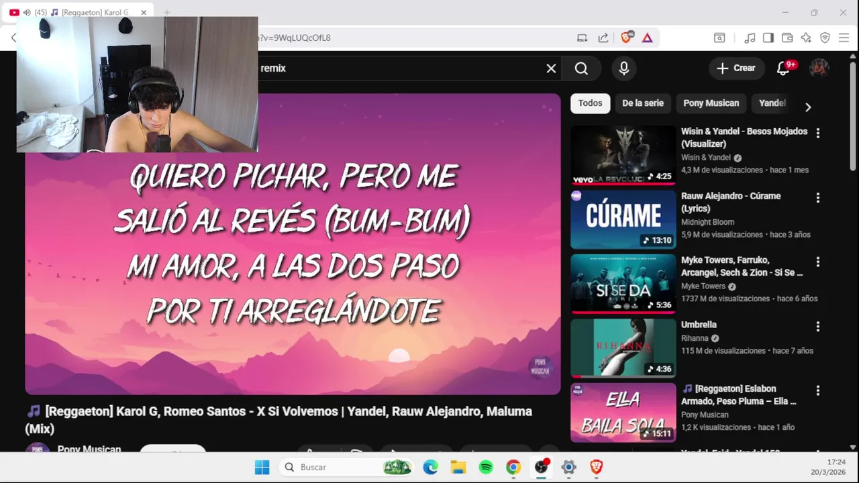
Task: Toggle the browser sidebar panel icon
Action: [x=768, y=38]
